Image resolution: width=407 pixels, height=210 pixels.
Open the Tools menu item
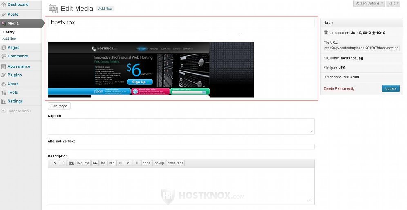click(13, 92)
